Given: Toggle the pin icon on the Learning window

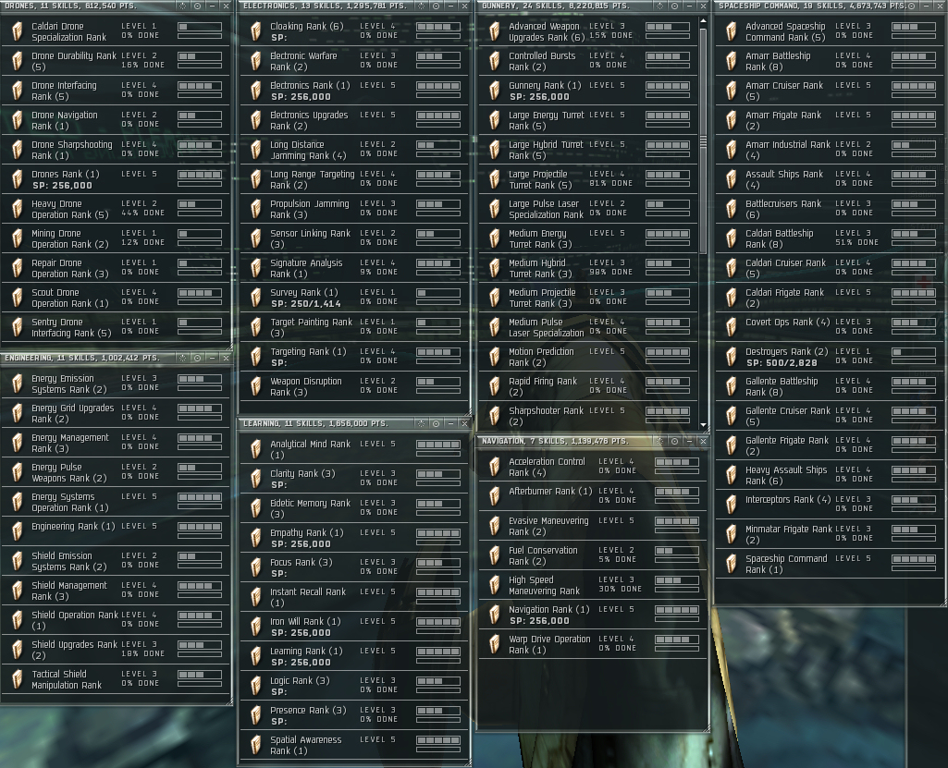Looking at the screenshot, I should coord(436,423).
